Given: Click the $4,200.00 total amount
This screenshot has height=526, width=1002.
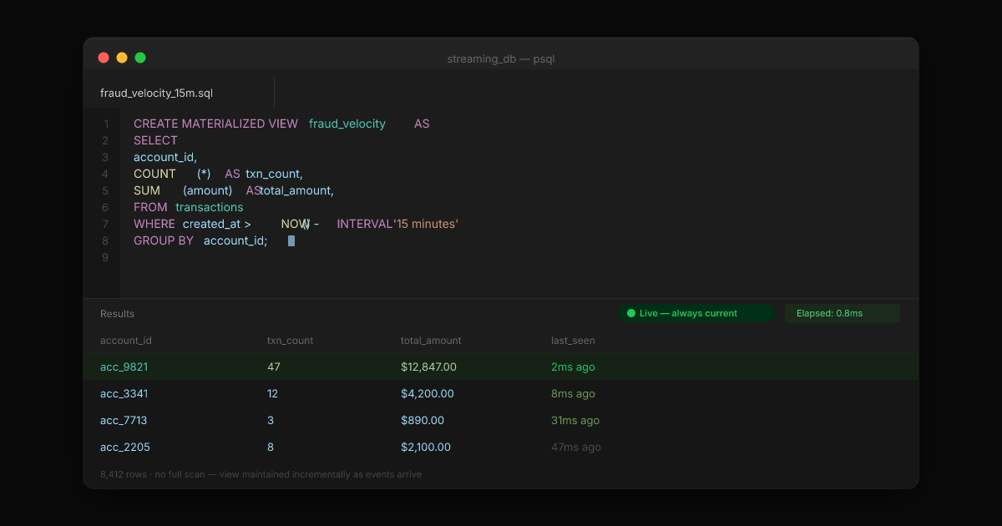Looking at the screenshot, I should pos(428,393).
